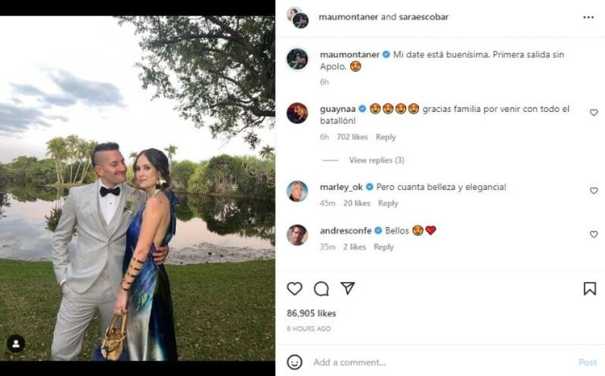Reply to guaynaa's comment
This screenshot has height=376, width=605.
click(x=386, y=137)
